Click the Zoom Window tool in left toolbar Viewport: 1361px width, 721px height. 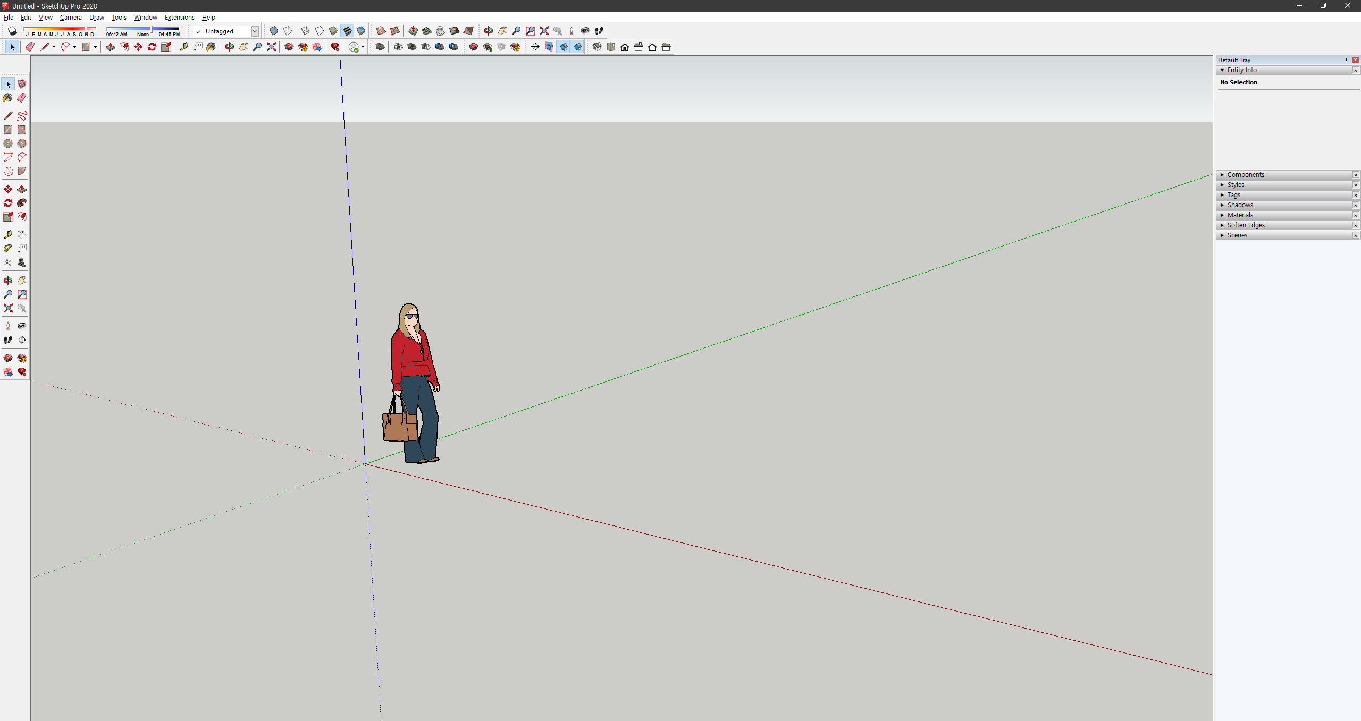(22, 294)
